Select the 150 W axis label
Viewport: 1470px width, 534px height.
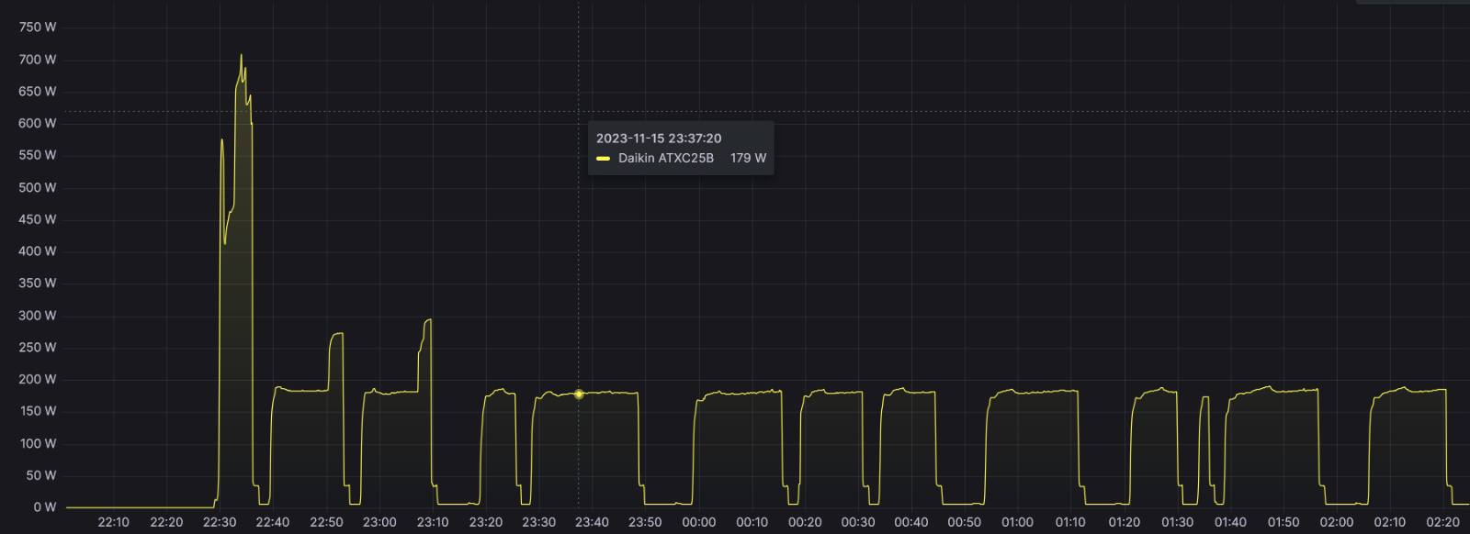click(x=38, y=411)
